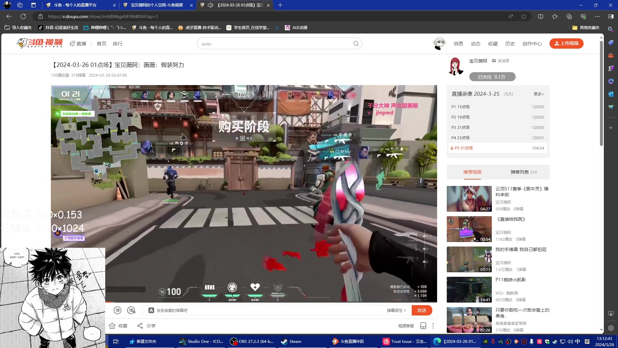Image resolution: width=618 pixels, height=348 pixels.
Task: Switch to 推荐视频 tab
Action: [472, 172]
